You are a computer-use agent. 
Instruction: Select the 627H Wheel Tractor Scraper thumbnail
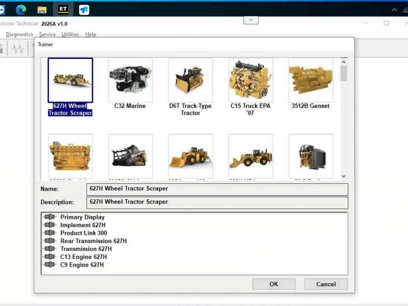coord(70,80)
